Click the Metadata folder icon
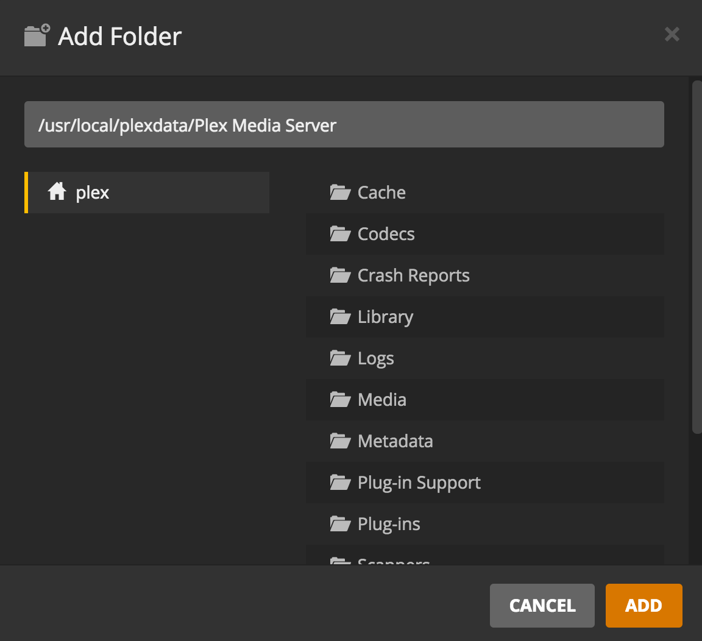 340,441
